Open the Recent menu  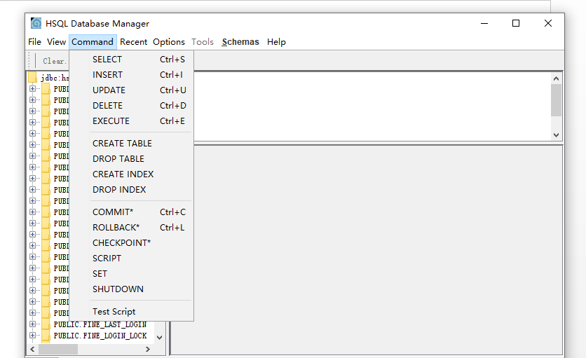point(133,42)
